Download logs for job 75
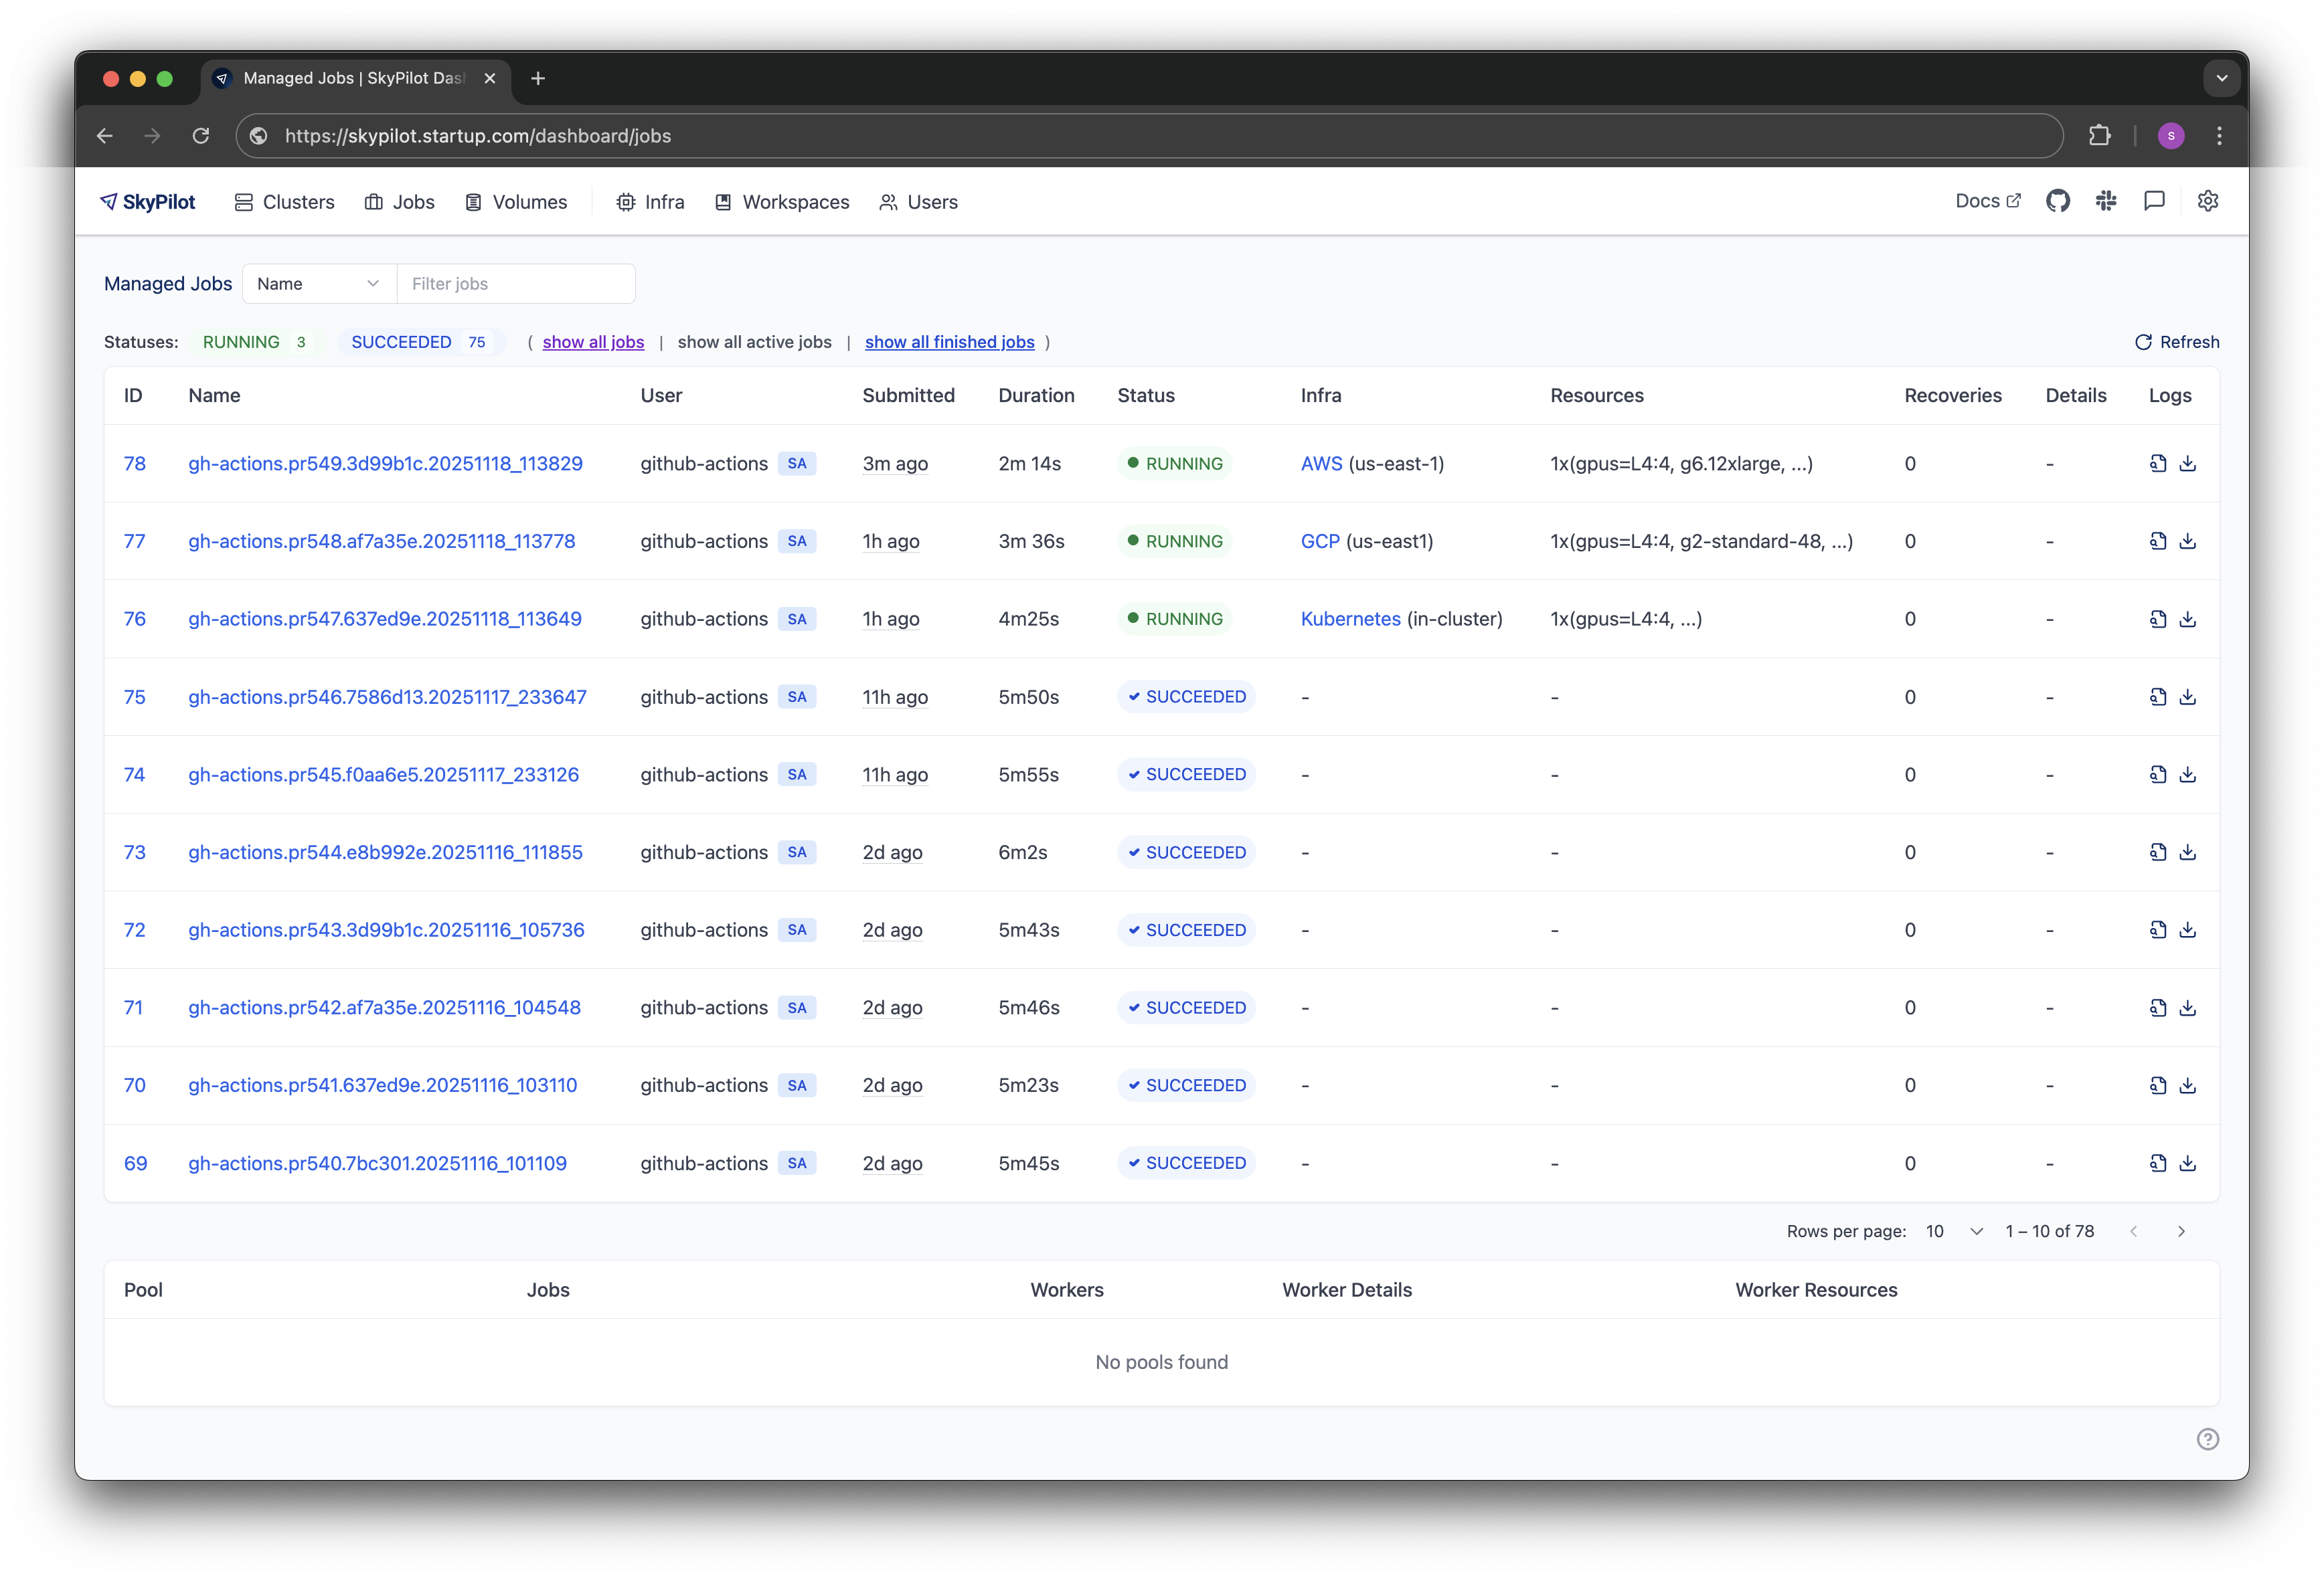Image resolution: width=2324 pixels, height=1579 pixels. [2189, 696]
